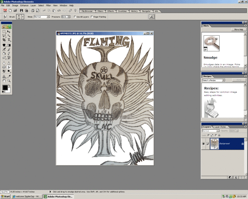Click the Print toolbar icon
The height and width of the screenshot is (199, 248).
click(32, 11)
